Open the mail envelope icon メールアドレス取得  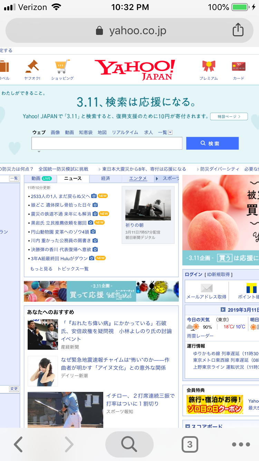tap(207, 288)
